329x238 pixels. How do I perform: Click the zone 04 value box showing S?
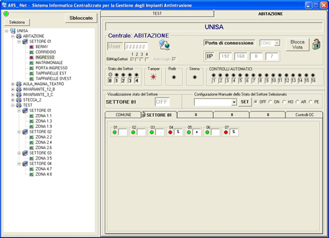coord(178,132)
